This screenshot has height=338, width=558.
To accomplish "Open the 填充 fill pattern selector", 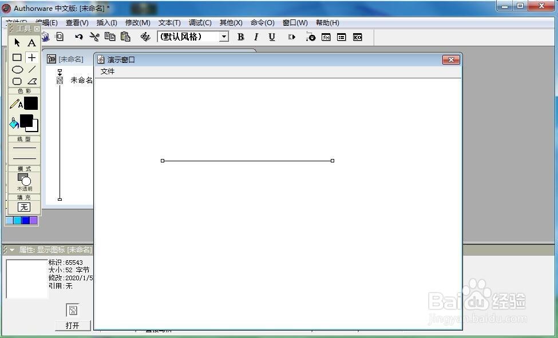I will click(24, 207).
